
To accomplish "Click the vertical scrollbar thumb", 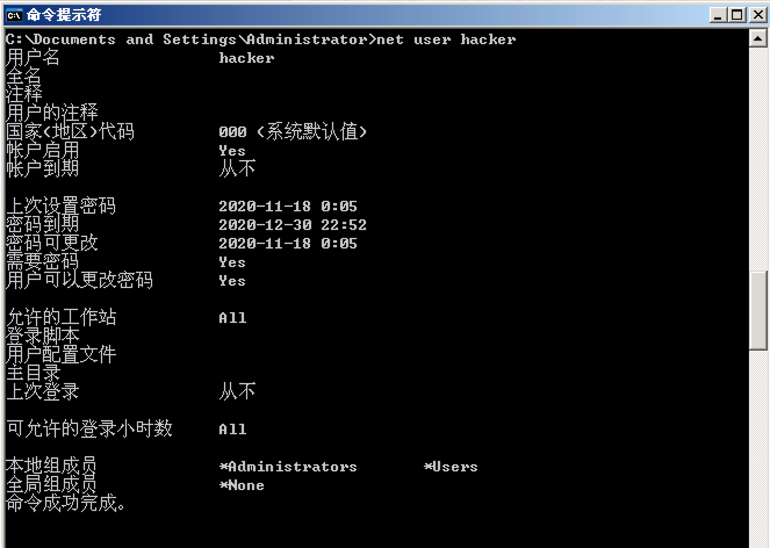I will (758, 311).
